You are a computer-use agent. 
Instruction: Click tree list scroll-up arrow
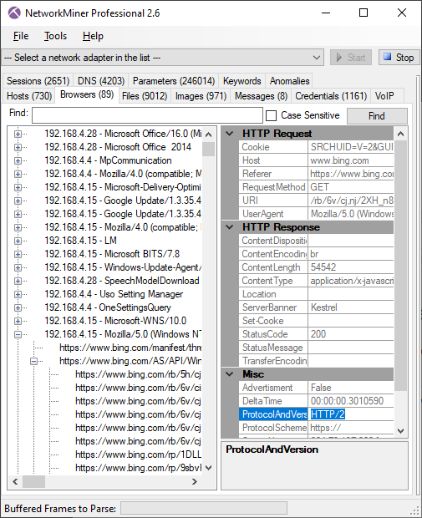(x=209, y=135)
